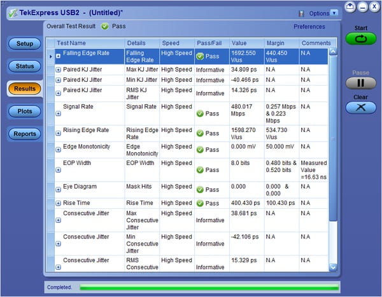The width and height of the screenshot is (382, 297).
Task: Expand the RMS Consecutive Jitter row
Action: [58, 267]
